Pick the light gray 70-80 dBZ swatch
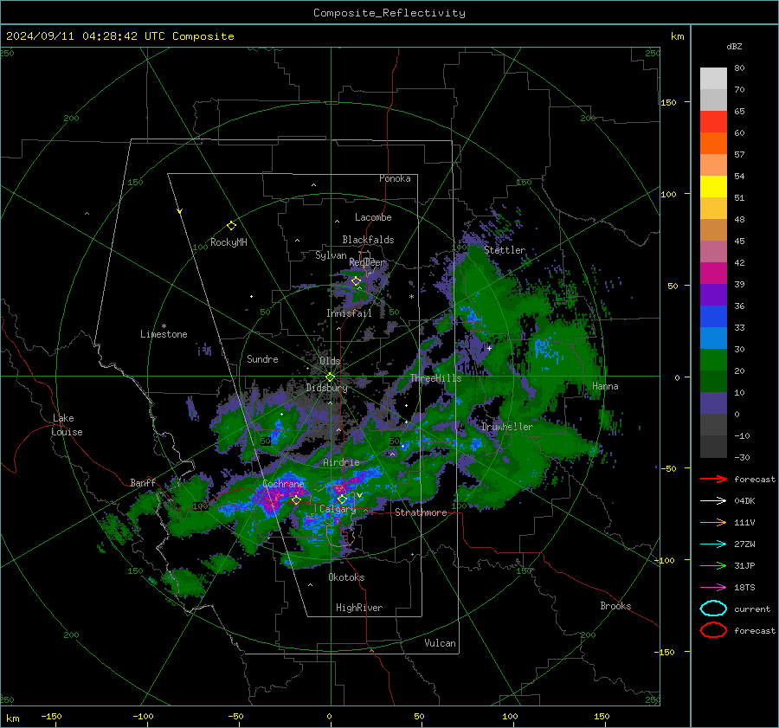 (713, 79)
